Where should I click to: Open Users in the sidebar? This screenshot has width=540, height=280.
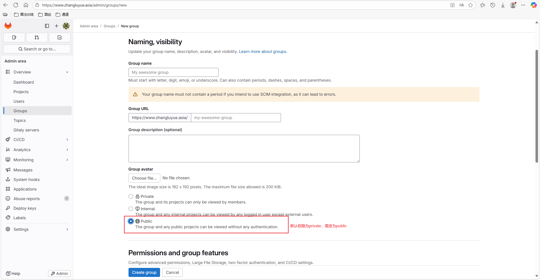point(37,101)
